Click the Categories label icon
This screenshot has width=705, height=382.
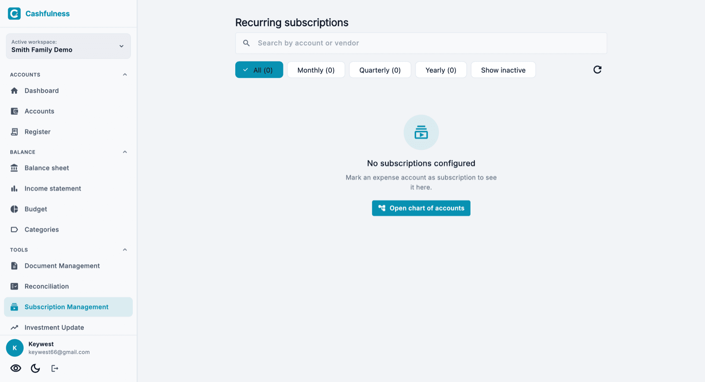point(14,229)
